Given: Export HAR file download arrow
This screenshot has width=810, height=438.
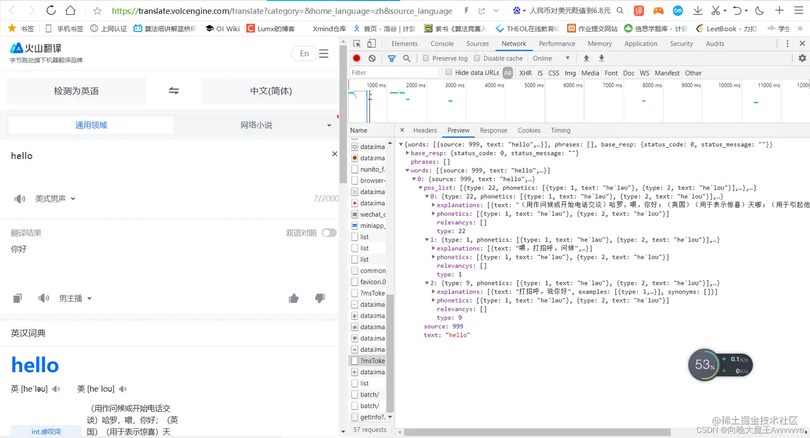Looking at the screenshot, I should (x=601, y=58).
